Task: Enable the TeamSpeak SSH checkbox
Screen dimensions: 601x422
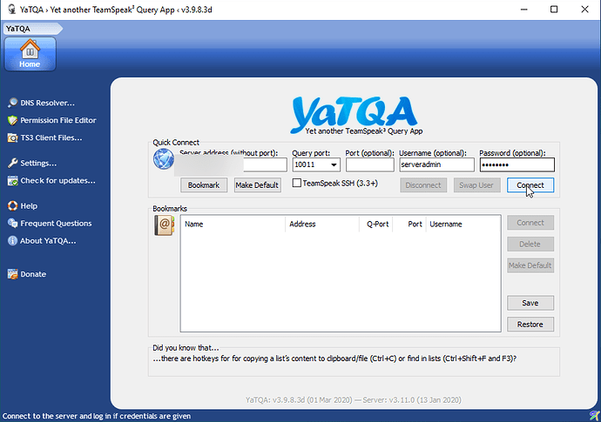Action: click(297, 184)
